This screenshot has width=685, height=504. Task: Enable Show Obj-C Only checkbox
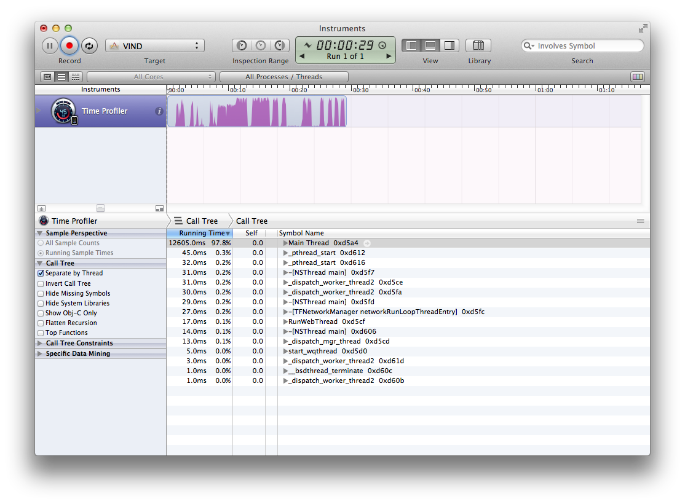click(x=41, y=313)
